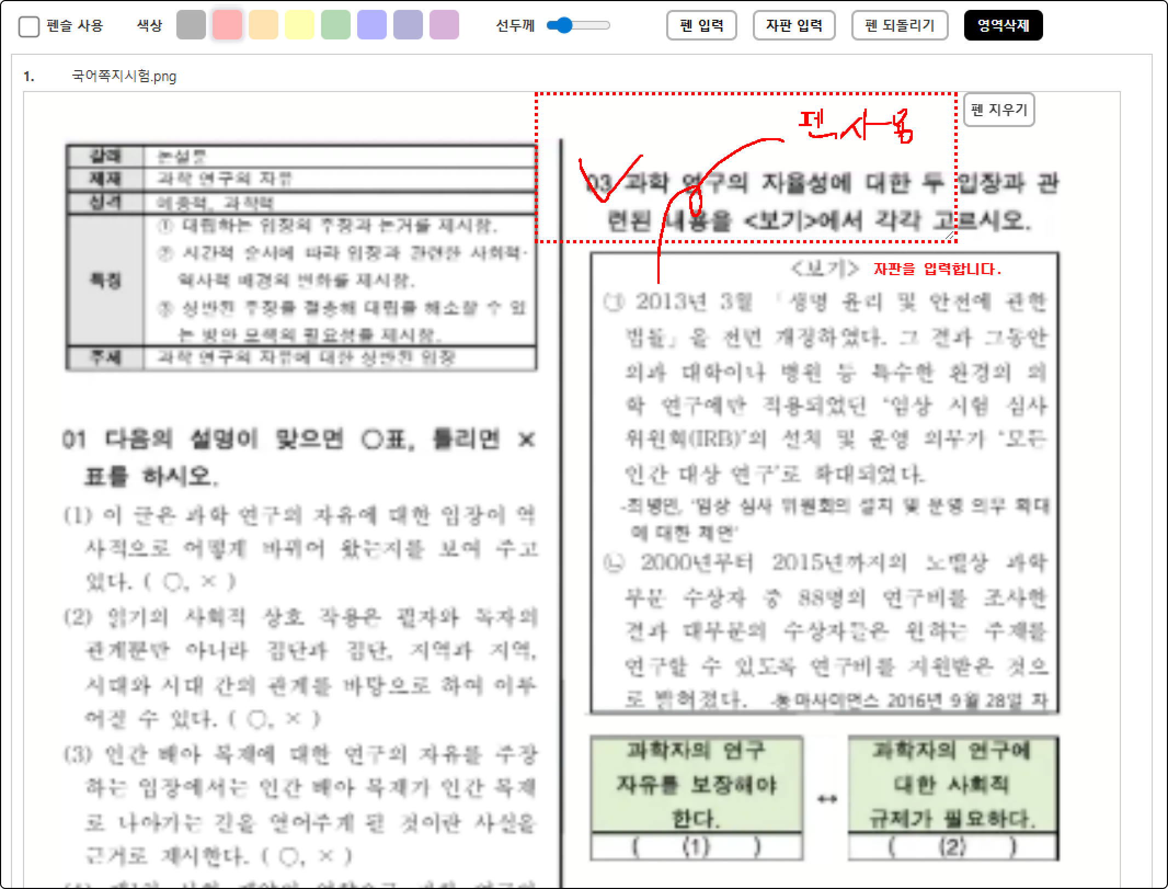Choose the blue-violet color swatch

[x=372, y=25]
